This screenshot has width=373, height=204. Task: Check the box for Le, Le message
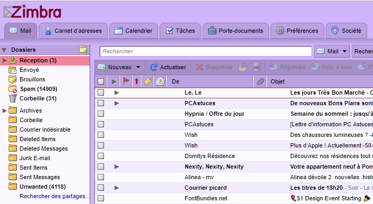101,92
